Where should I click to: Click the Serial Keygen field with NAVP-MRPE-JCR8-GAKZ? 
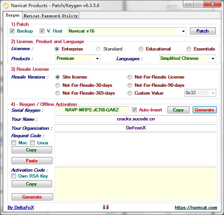click(92, 110)
